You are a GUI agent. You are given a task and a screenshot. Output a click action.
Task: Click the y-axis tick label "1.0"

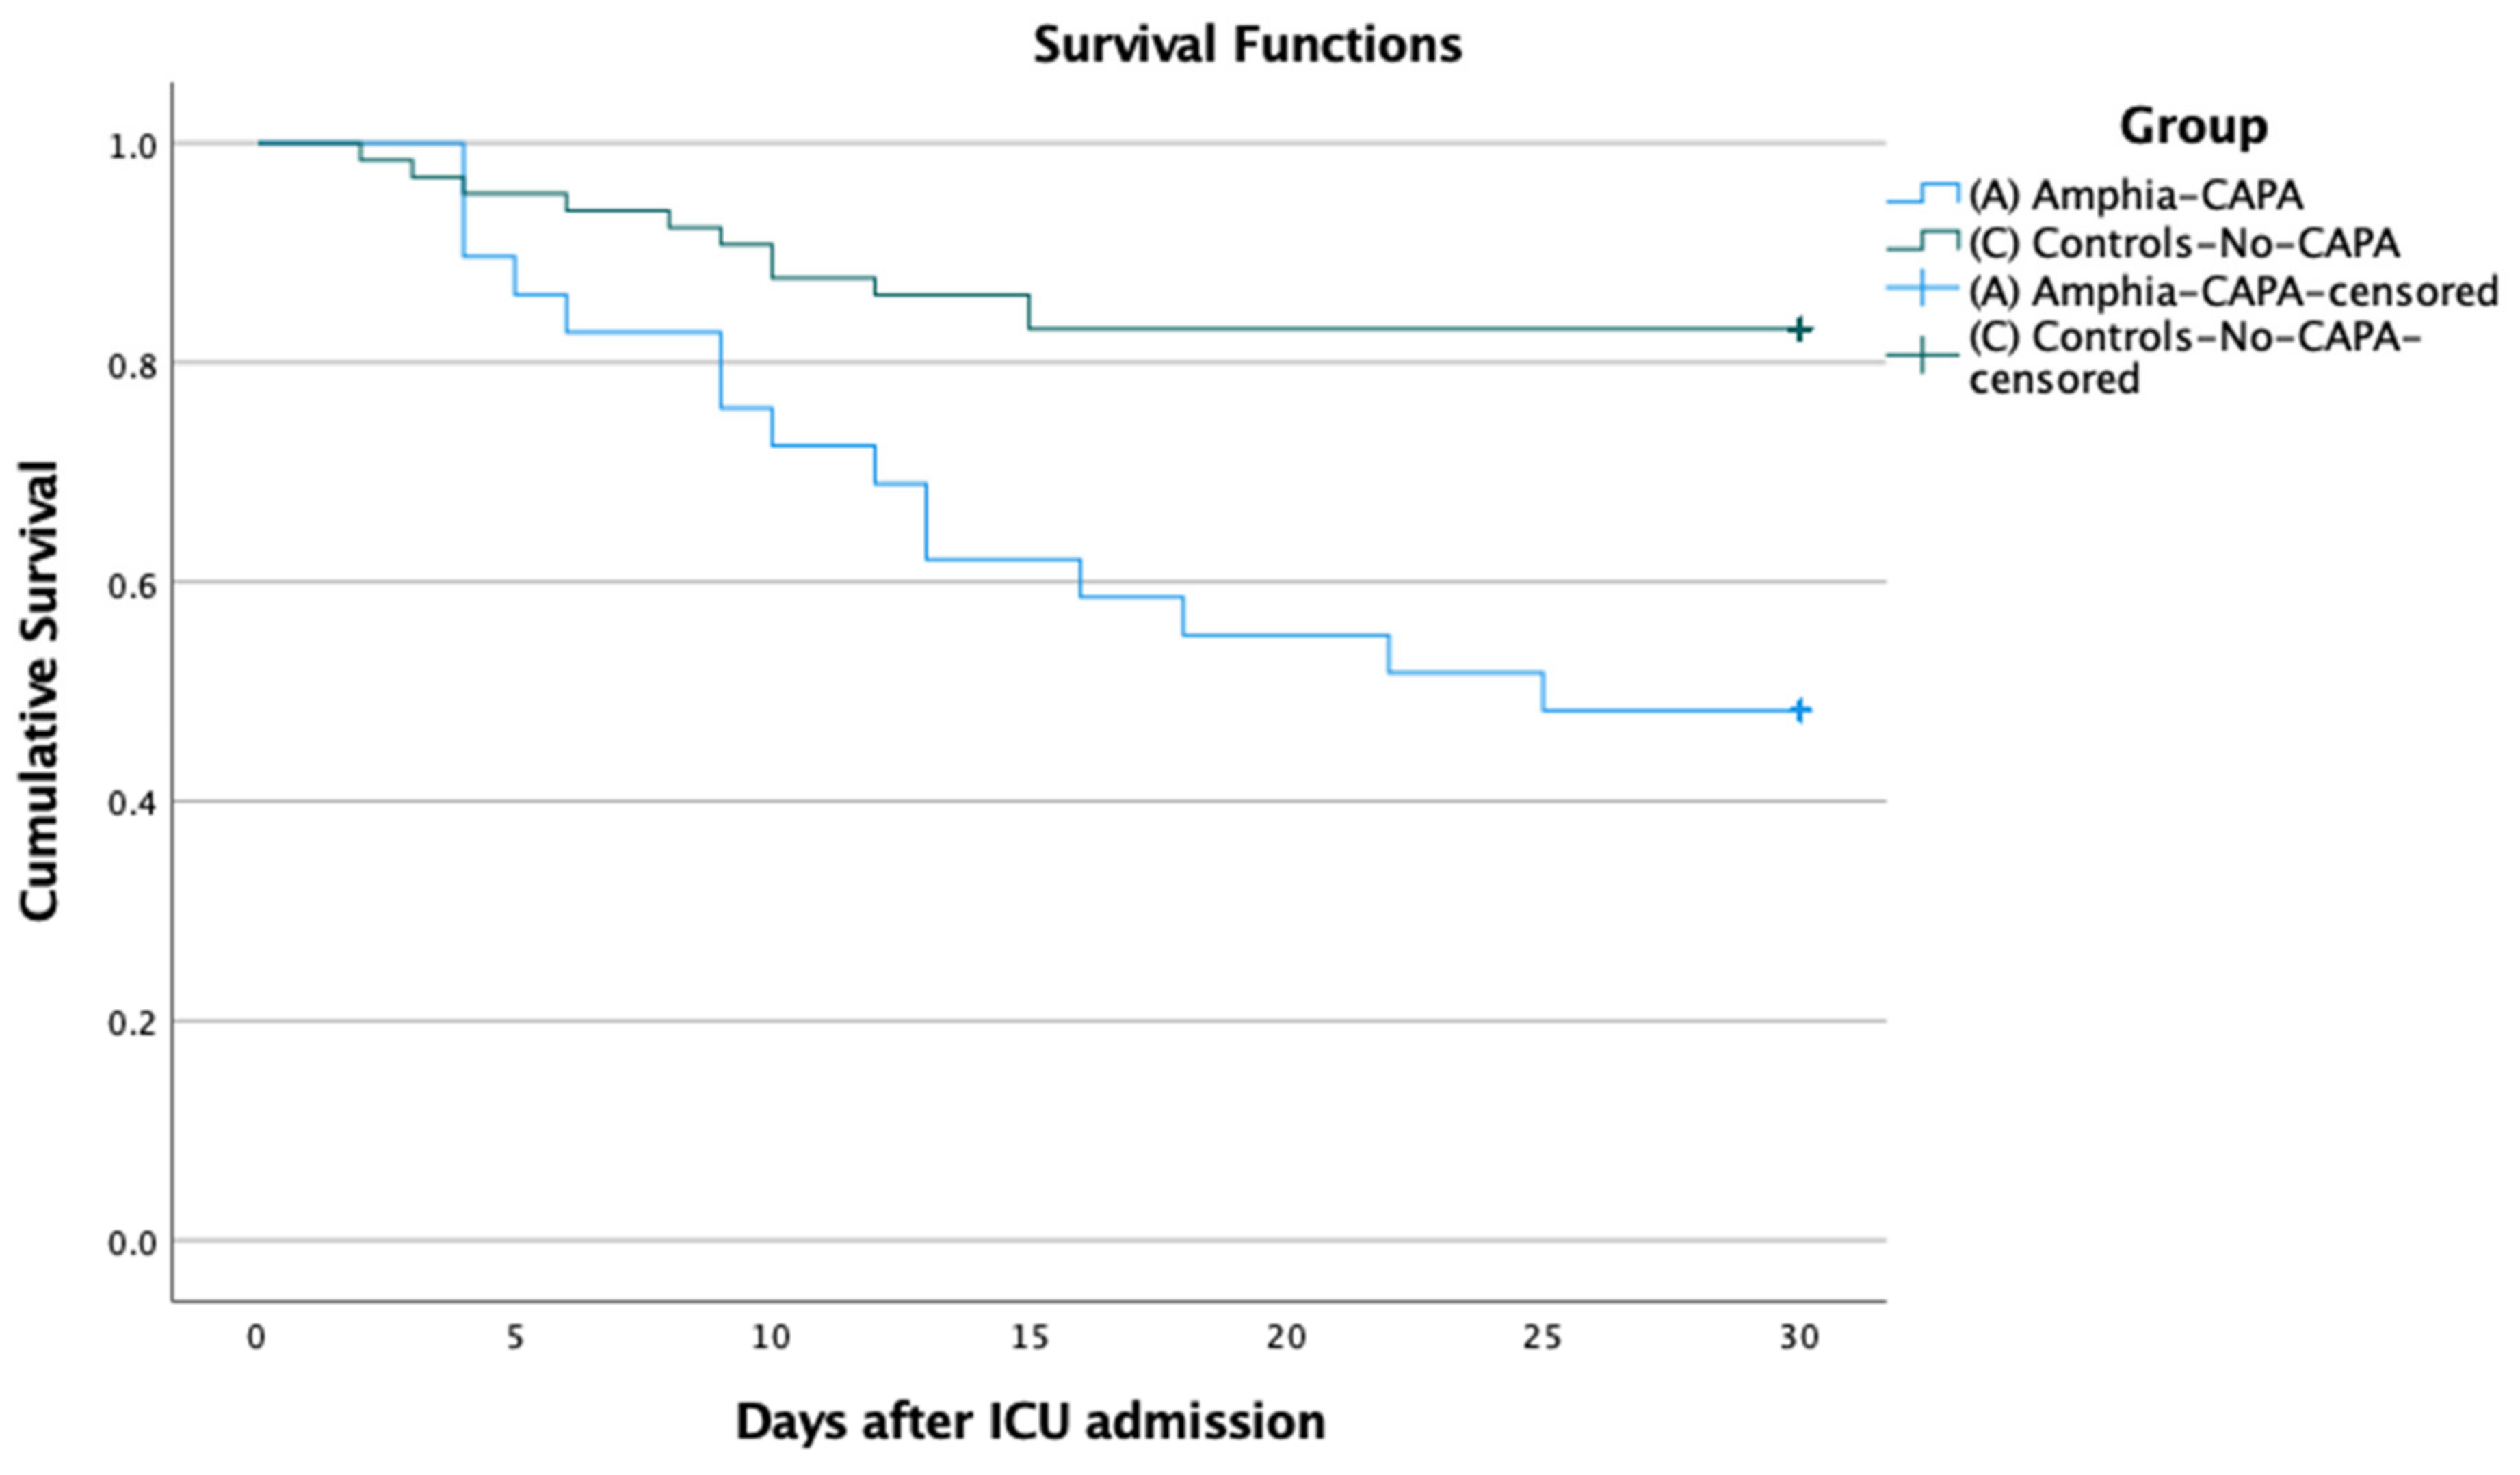click(132, 146)
